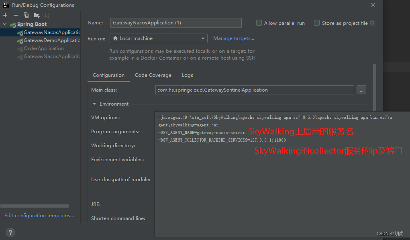
Task: Enable Allow parallel run
Action: pyautogui.click(x=259, y=23)
